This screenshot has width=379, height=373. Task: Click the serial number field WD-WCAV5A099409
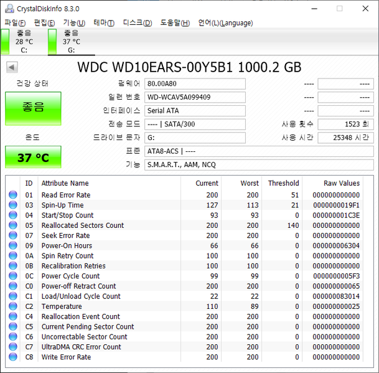click(195, 97)
